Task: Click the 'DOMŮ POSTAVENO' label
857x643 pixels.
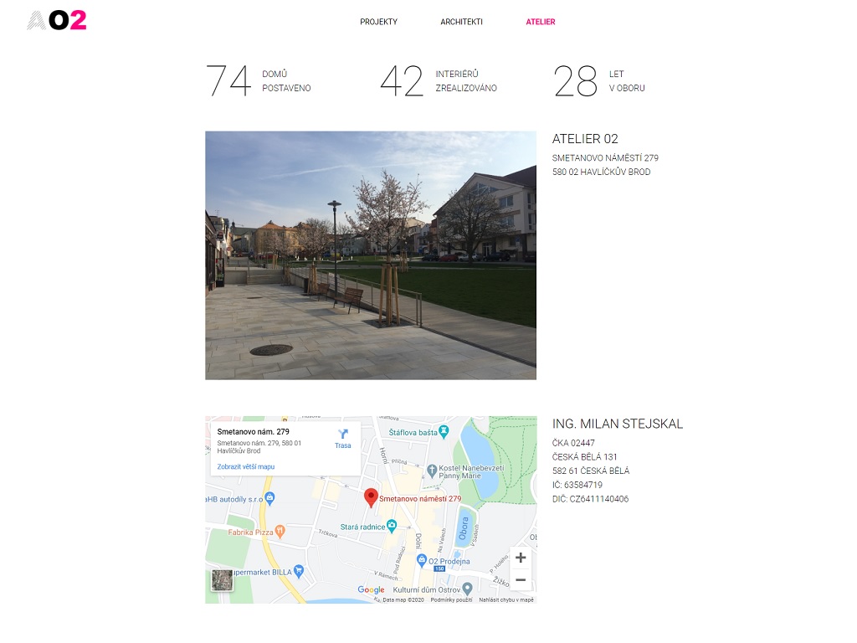Action: 286,81
